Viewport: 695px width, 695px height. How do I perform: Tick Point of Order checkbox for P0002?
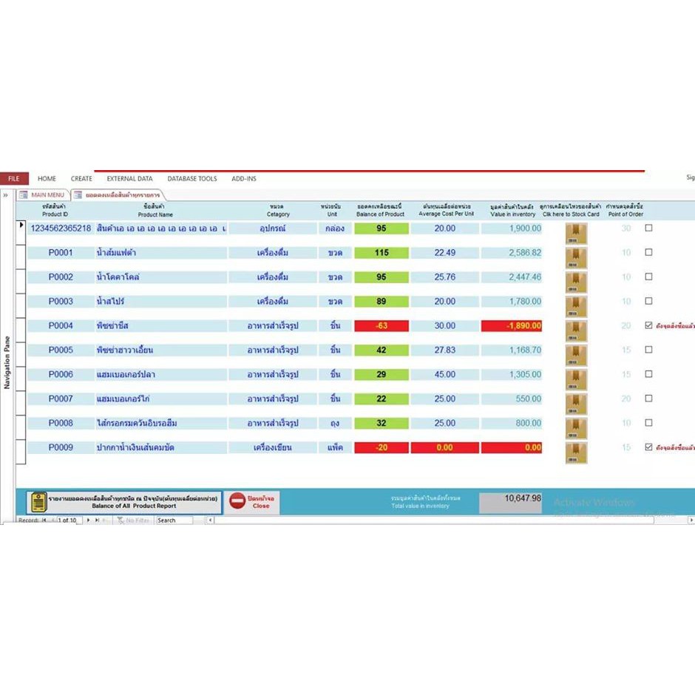[x=648, y=277]
